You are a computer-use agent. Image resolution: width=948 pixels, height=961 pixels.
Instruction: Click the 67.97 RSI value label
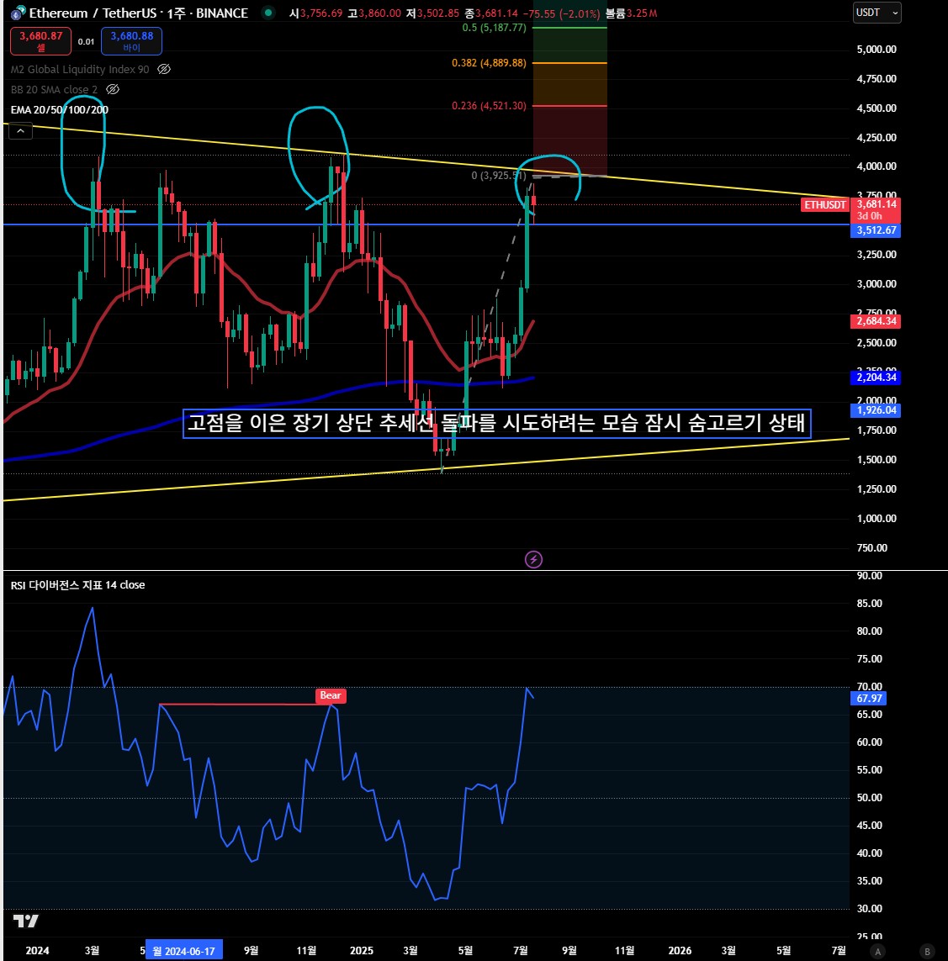pos(868,698)
